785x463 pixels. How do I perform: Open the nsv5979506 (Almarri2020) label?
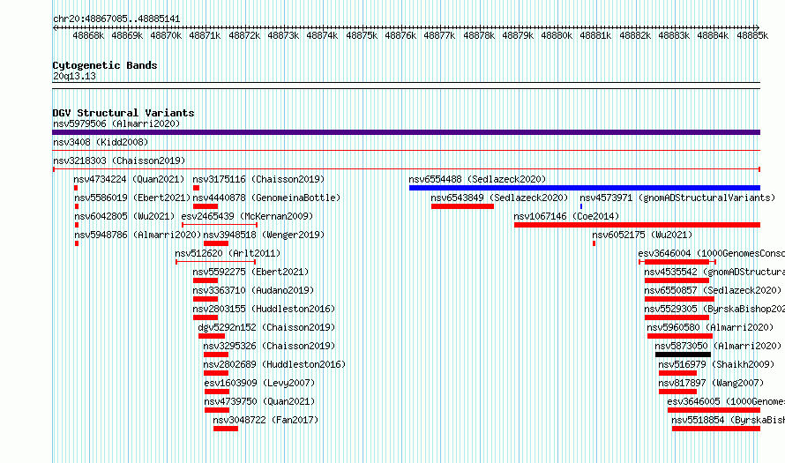click(x=116, y=123)
